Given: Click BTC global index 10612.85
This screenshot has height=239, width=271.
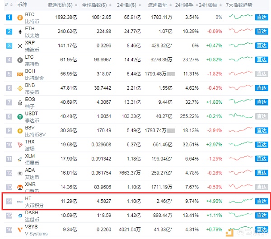Looking at the screenshot, I should coord(101,18).
